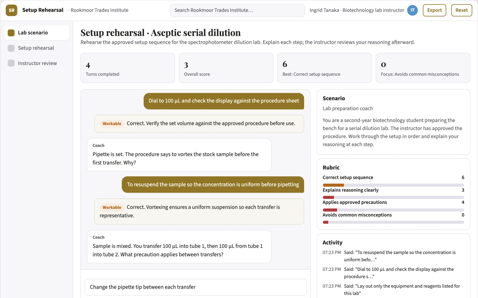
Task: Click the 'Lab preparation coach' subtitle
Action: pyautogui.click(x=348, y=109)
